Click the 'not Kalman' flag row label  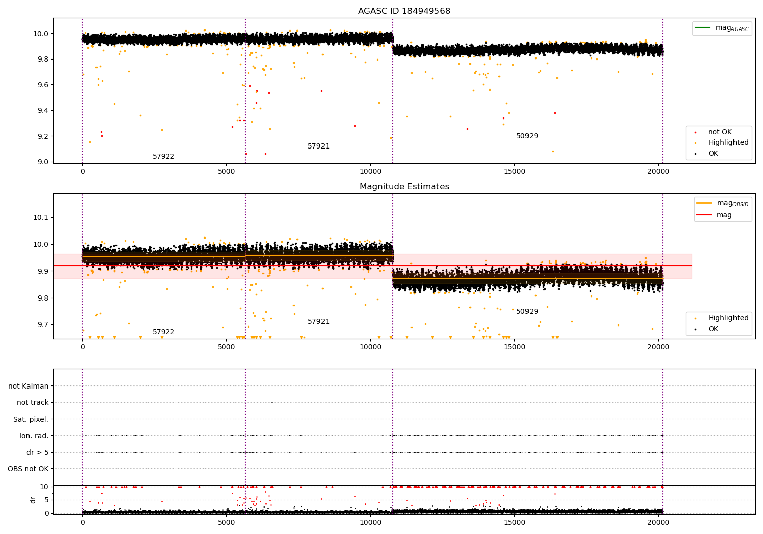(28, 387)
